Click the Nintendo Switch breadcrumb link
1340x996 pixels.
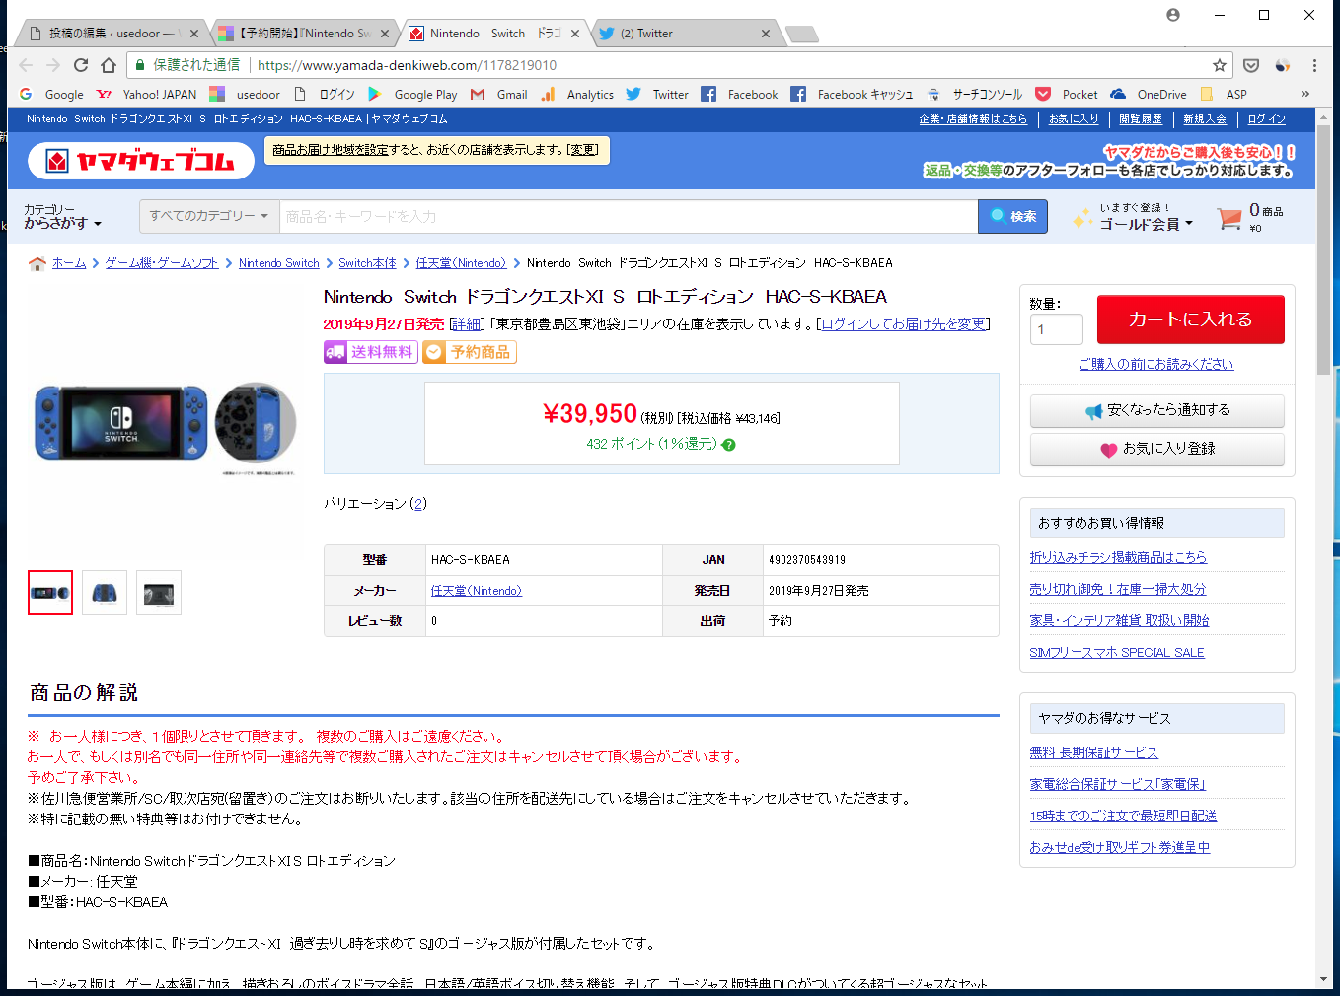tap(279, 263)
